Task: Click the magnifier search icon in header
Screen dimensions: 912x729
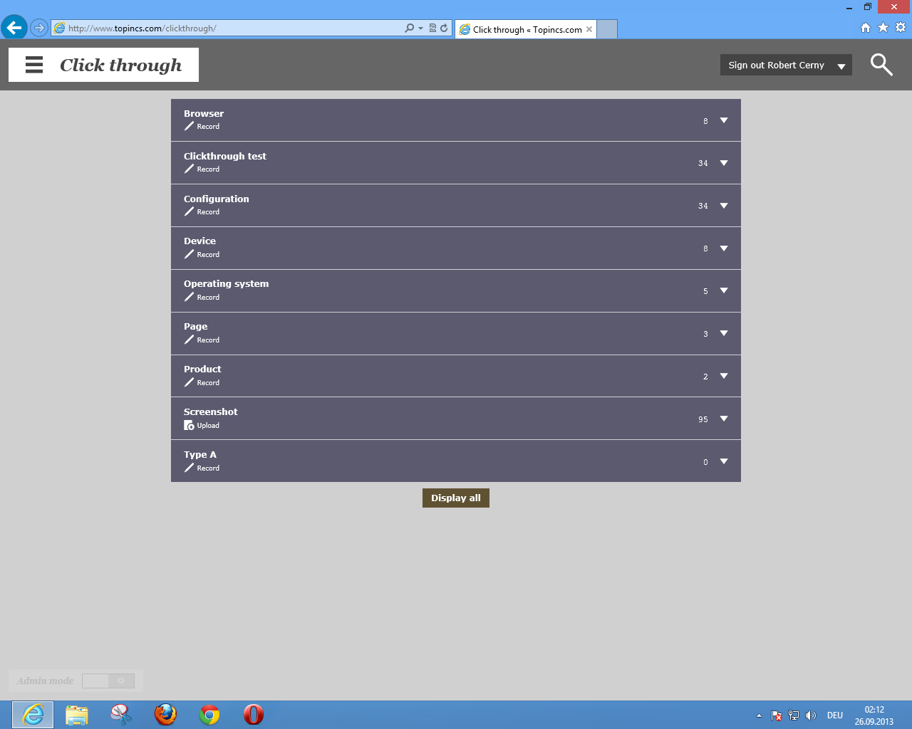Action: 881,65
